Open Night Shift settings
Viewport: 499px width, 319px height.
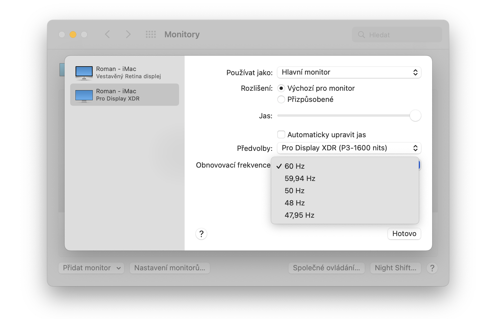(x=395, y=268)
